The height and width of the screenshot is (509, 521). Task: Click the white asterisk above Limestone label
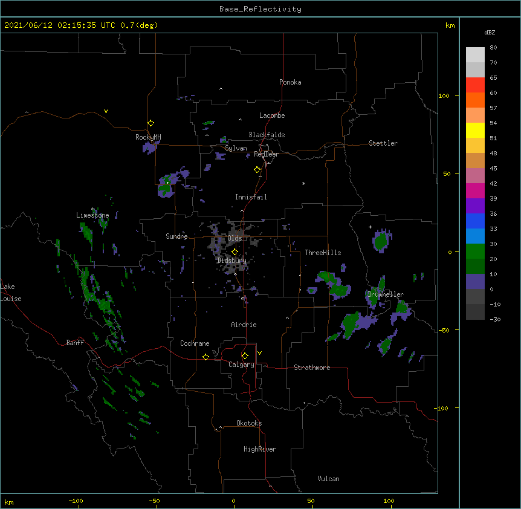(93, 209)
